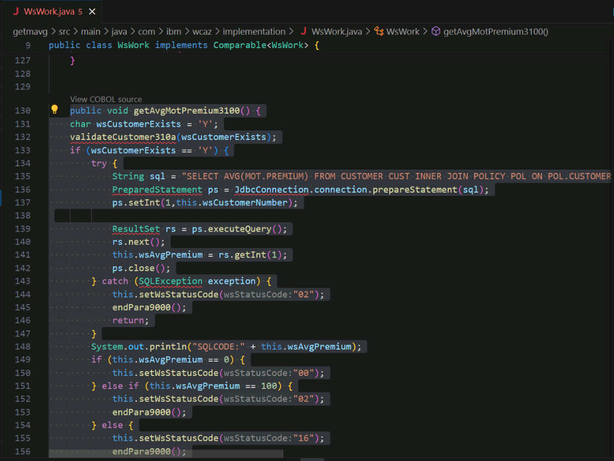Viewport: 614px width, 461px height.
Task: Click validateCustomer310a call on line 132
Action: 123,137
